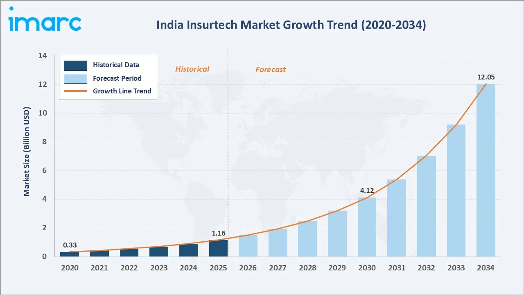Image resolution: width=524 pixels, height=295 pixels.
Task: Click the 2025 historical bar
Action: point(218,248)
